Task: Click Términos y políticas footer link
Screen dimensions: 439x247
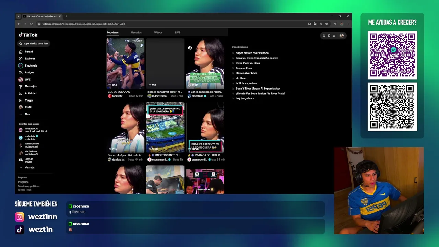Action: (28, 186)
